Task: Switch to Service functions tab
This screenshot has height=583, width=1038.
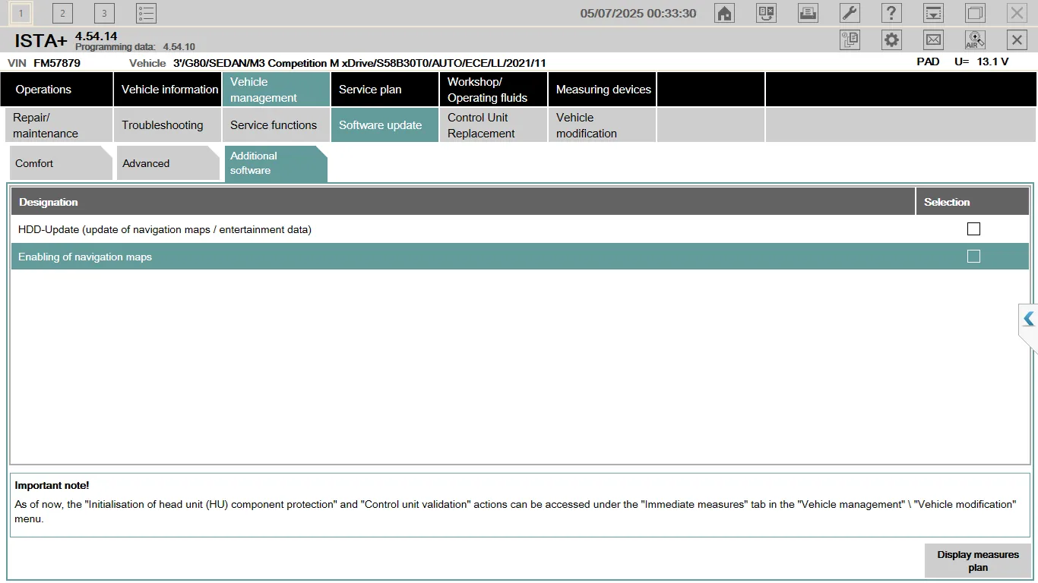Action: [277, 125]
